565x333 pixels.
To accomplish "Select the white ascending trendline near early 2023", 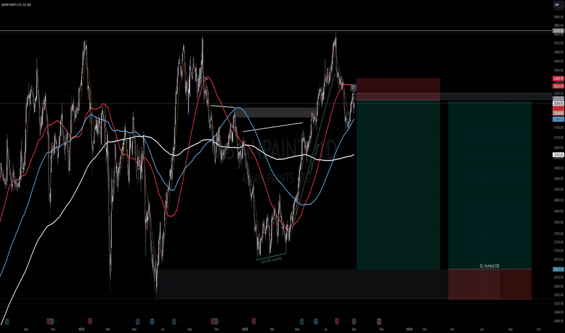I will tap(273, 127).
